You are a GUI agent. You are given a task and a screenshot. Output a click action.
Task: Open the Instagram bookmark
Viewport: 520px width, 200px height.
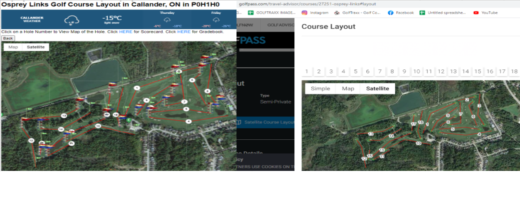point(315,12)
